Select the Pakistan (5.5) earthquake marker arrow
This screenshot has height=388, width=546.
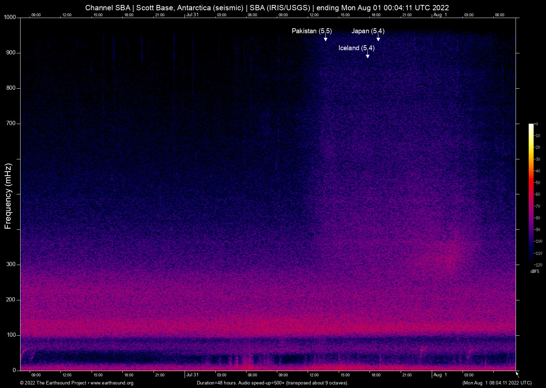(326, 39)
